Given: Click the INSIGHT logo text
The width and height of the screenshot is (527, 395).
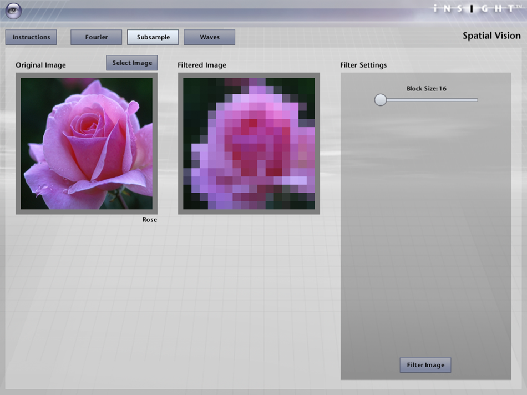Looking at the screenshot, I should coord(477,8).
